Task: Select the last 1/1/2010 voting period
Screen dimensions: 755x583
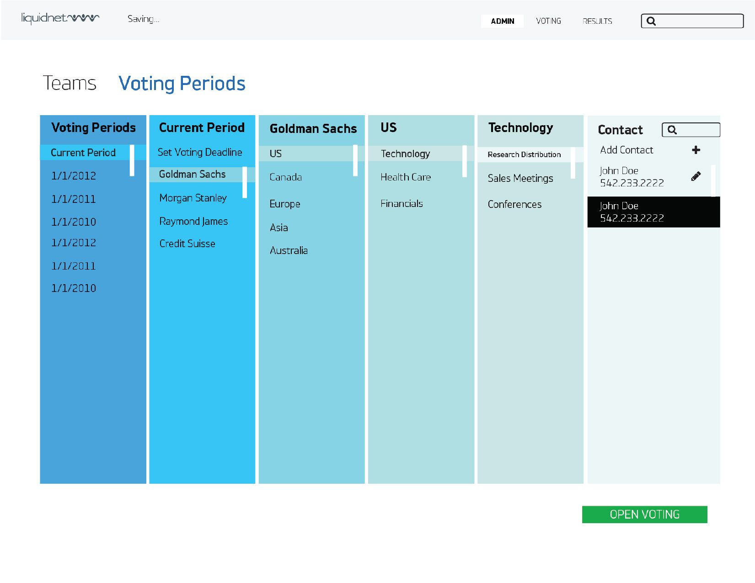Action: (74, 288)
